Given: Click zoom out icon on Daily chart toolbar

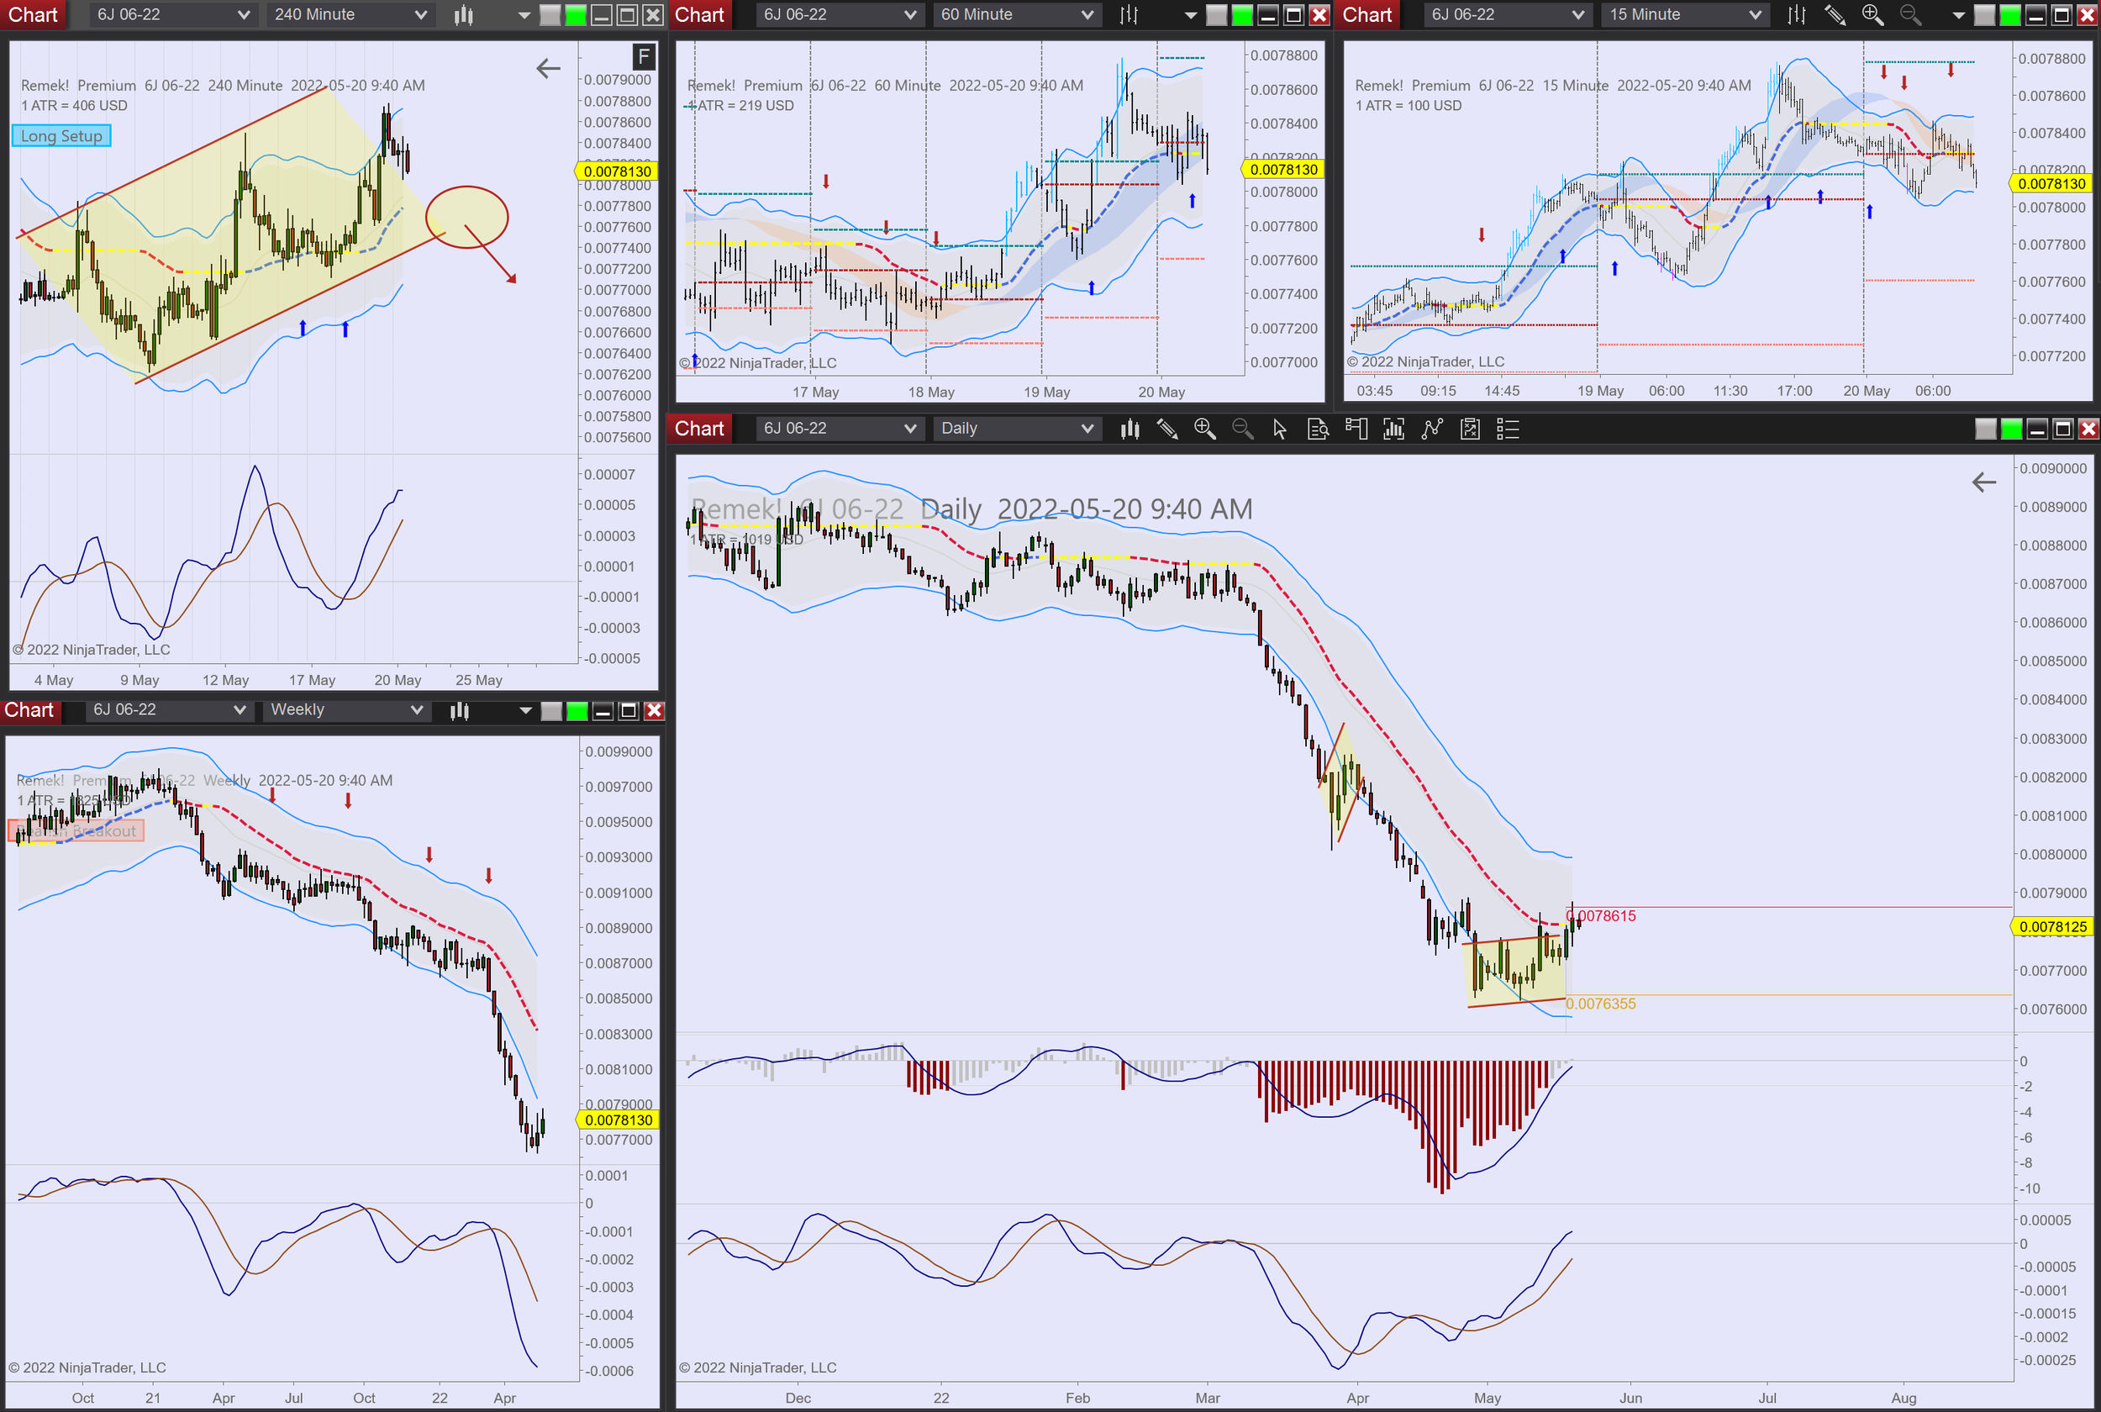Looking at the screenshot, I should pyautogui.click(x=1242, y=429).
